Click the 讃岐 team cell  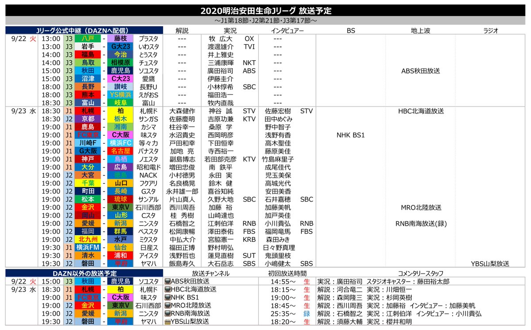[120, 86]
